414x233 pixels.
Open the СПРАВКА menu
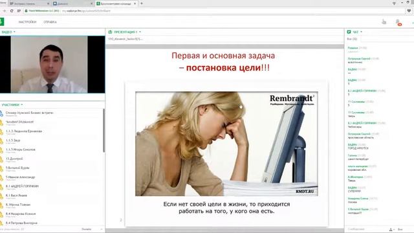pyautogui.click(x=50, y=22)
